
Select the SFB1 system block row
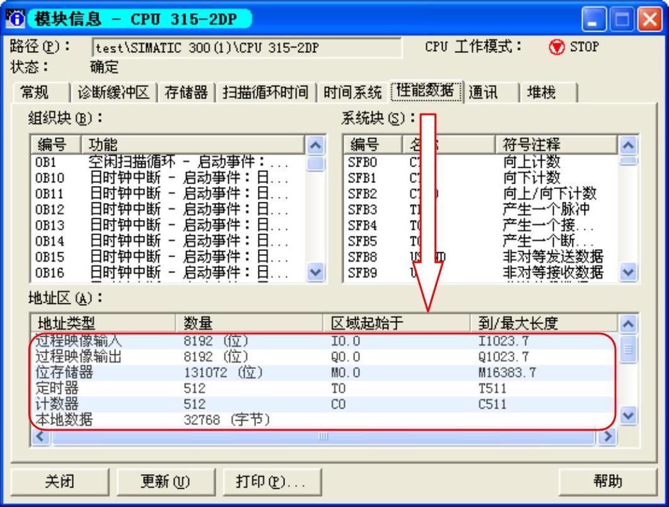coord(481,178)
